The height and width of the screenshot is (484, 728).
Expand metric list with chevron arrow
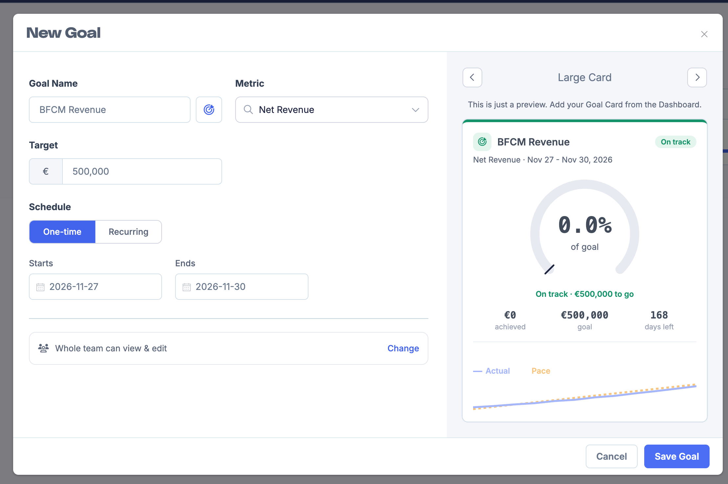click(416, 110)
